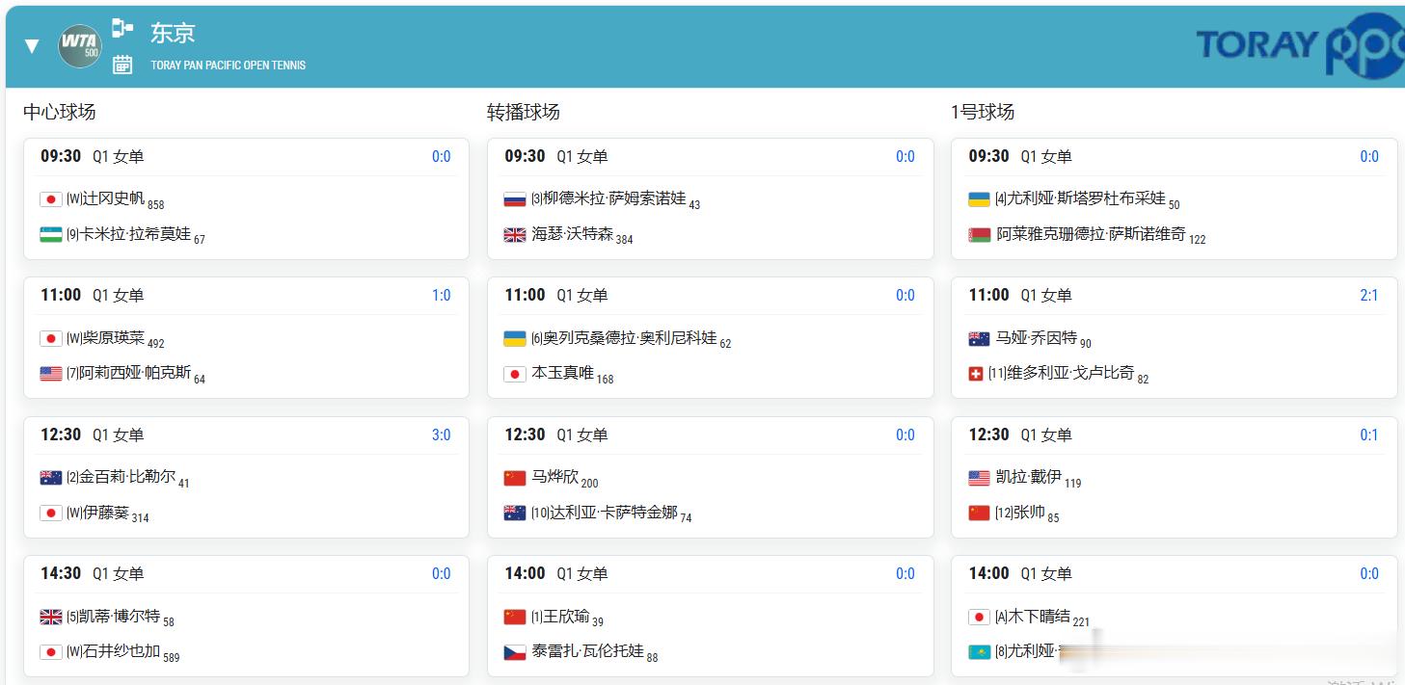The image size is (1405, 685).
Task: Click the Japan flag beside 木下晴结
Action: 980,617
